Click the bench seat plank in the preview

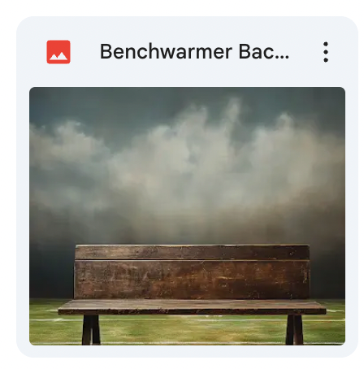click(x=192, y=307)
